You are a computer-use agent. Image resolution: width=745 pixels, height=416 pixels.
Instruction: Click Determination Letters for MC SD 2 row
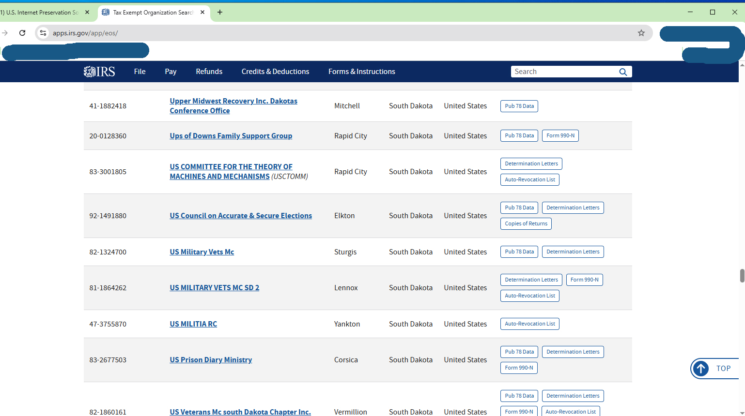click(x=531, y=280)
